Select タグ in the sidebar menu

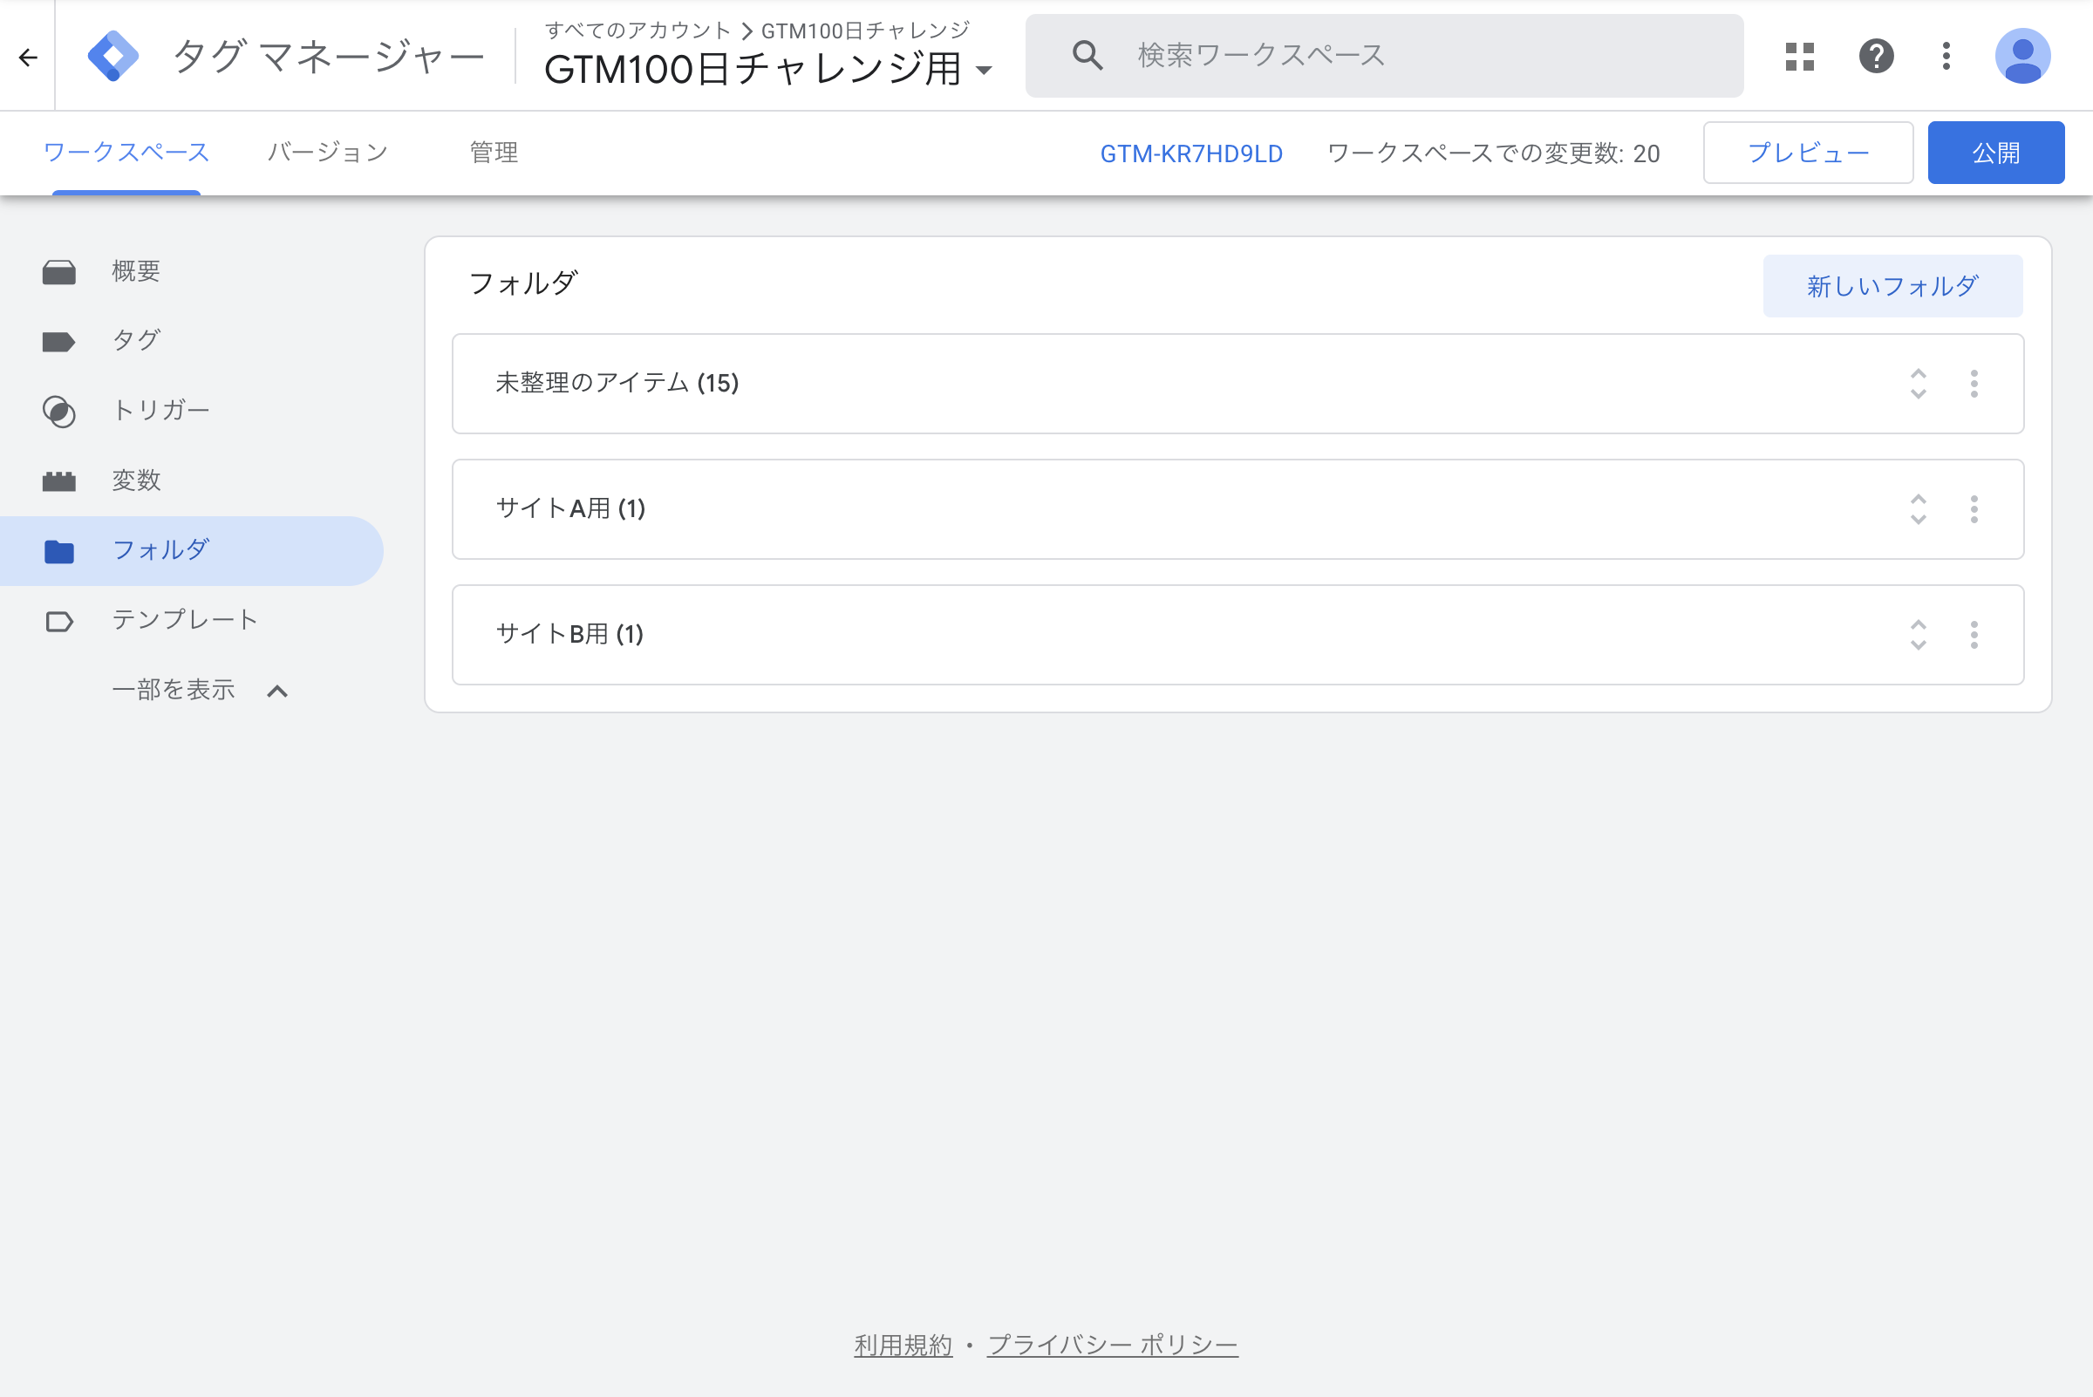(x=135, y=340)
